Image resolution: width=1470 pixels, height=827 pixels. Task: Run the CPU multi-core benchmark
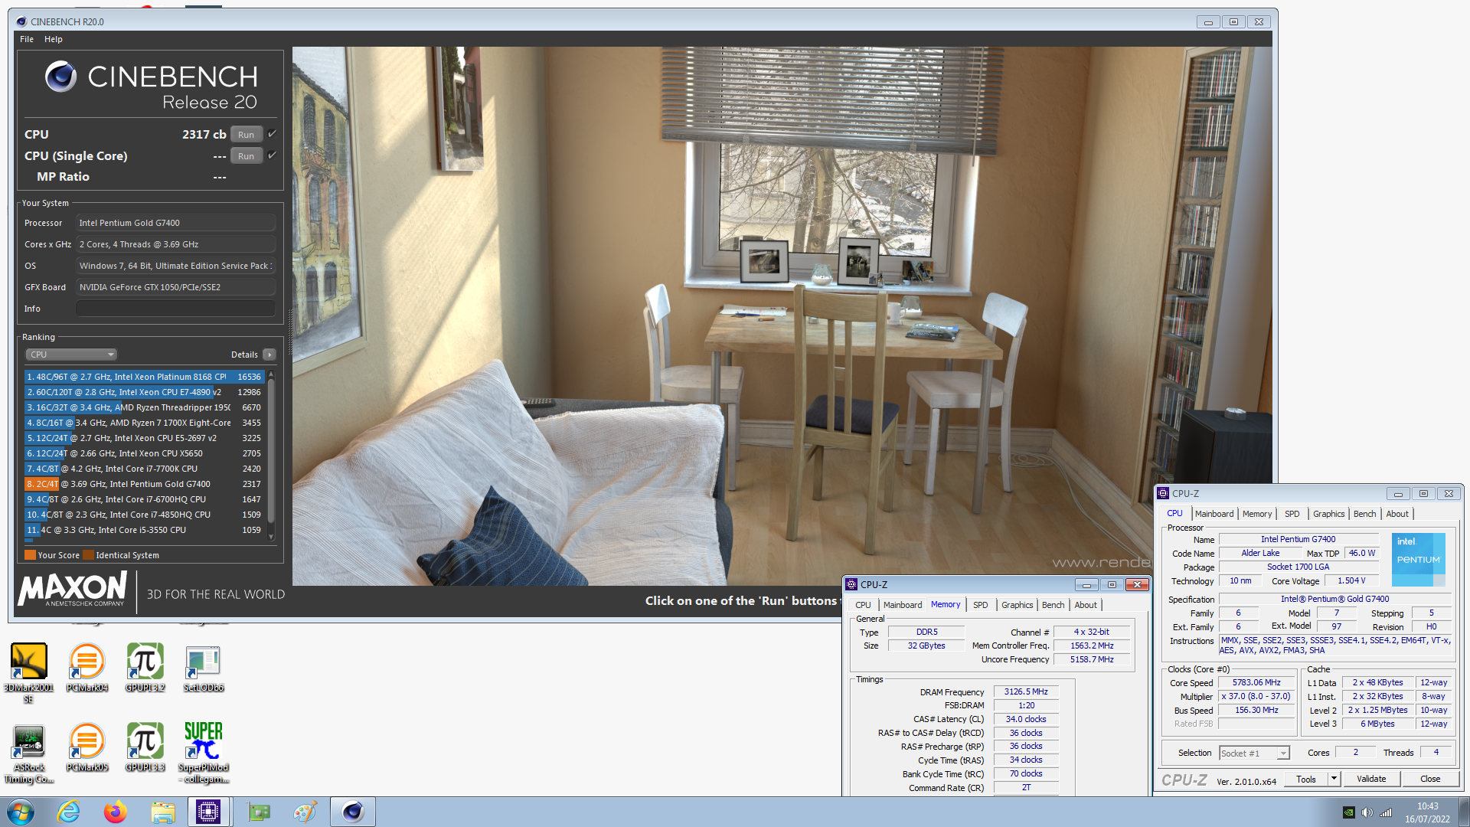[x=246, y=134]
